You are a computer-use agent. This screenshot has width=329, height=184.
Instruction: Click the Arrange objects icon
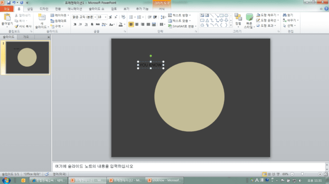coord(238,17)
